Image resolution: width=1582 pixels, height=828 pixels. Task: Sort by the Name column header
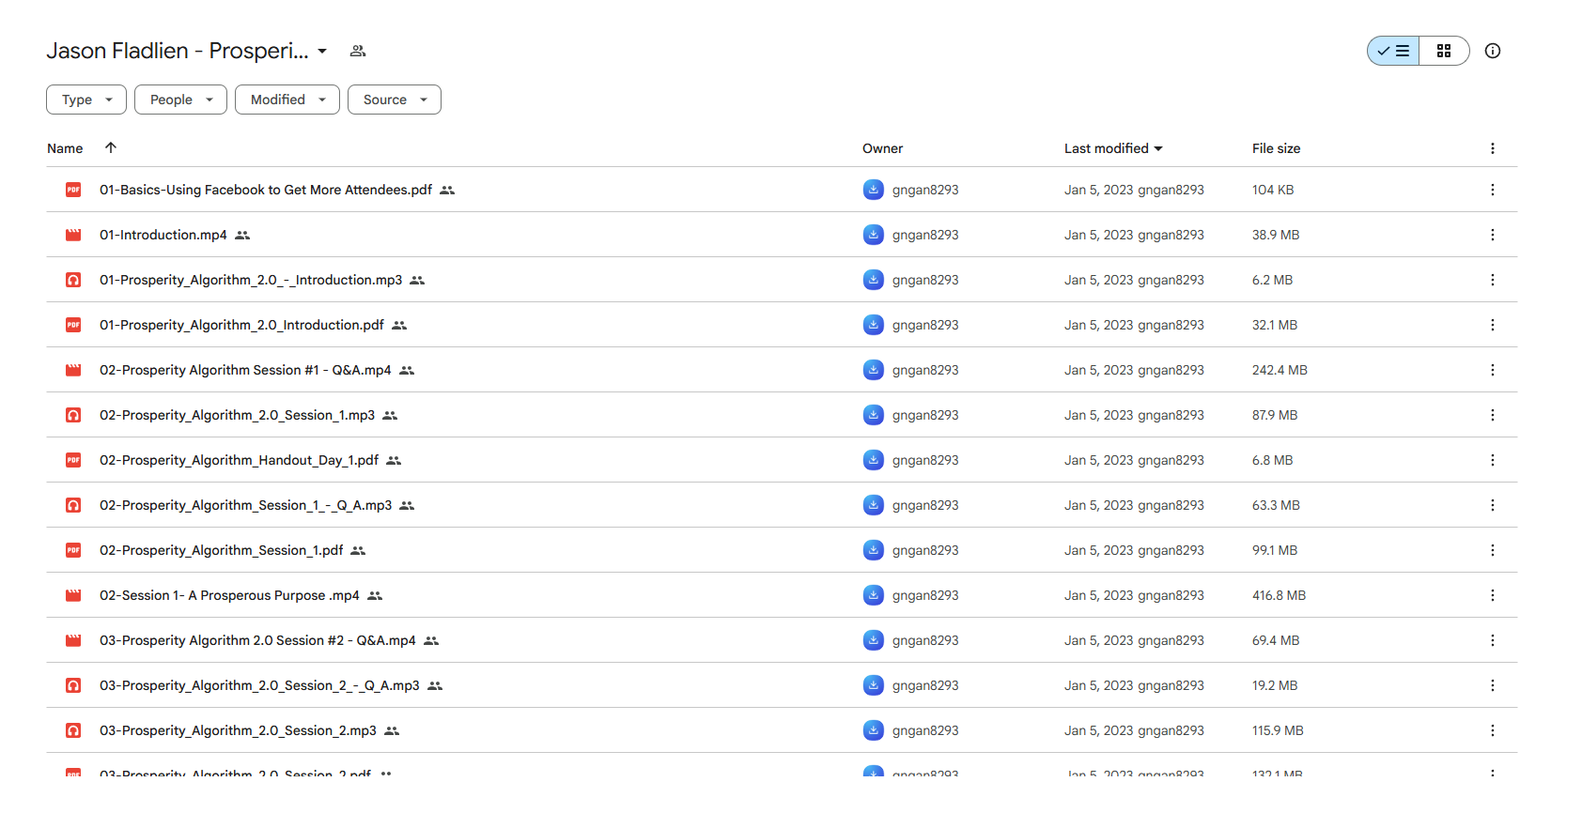coord(65,148)
